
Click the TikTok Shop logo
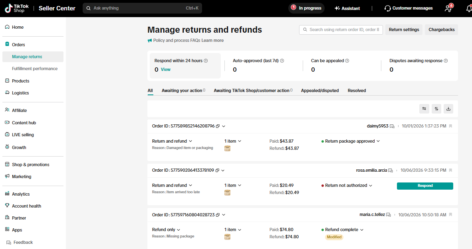click(x=17, y=8)
